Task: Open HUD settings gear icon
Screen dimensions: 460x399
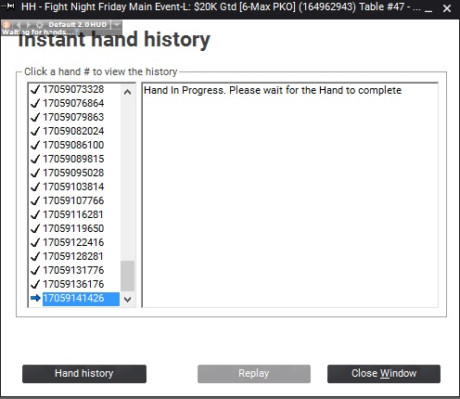Action: 40,25
